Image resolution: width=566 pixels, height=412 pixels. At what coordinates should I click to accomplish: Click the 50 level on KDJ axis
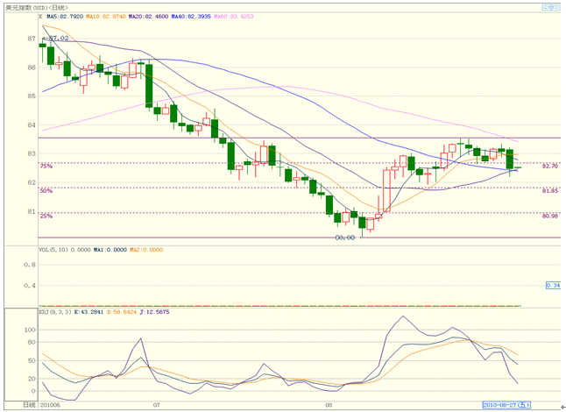pos(32,361)
